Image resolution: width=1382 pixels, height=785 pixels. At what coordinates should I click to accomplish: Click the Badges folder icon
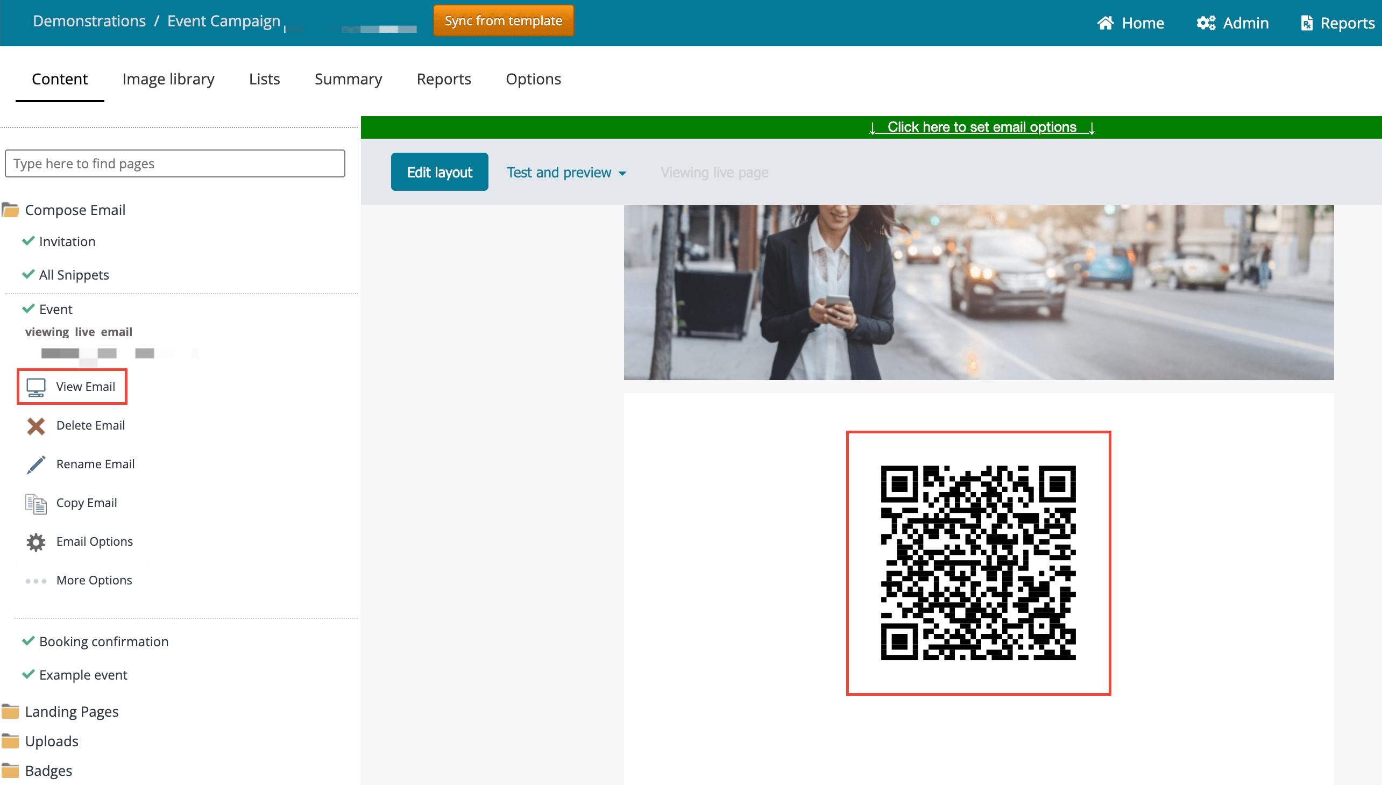point(10,771)
